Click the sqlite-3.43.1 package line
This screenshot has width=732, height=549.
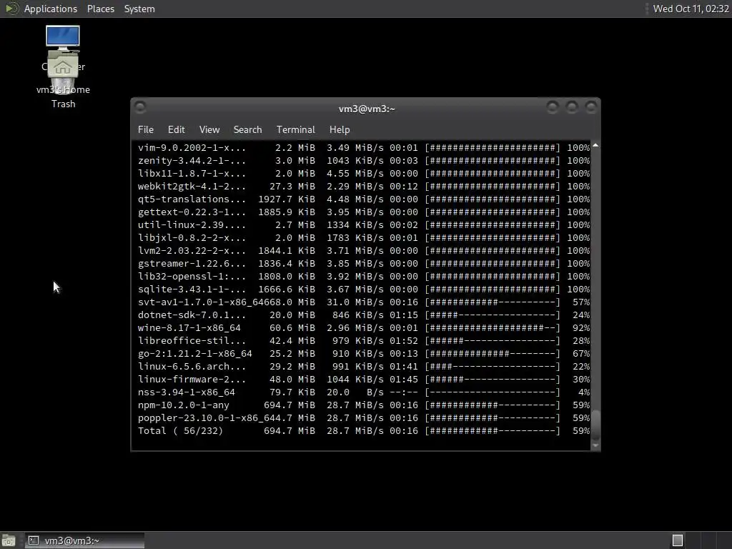(x=364, y=289)
